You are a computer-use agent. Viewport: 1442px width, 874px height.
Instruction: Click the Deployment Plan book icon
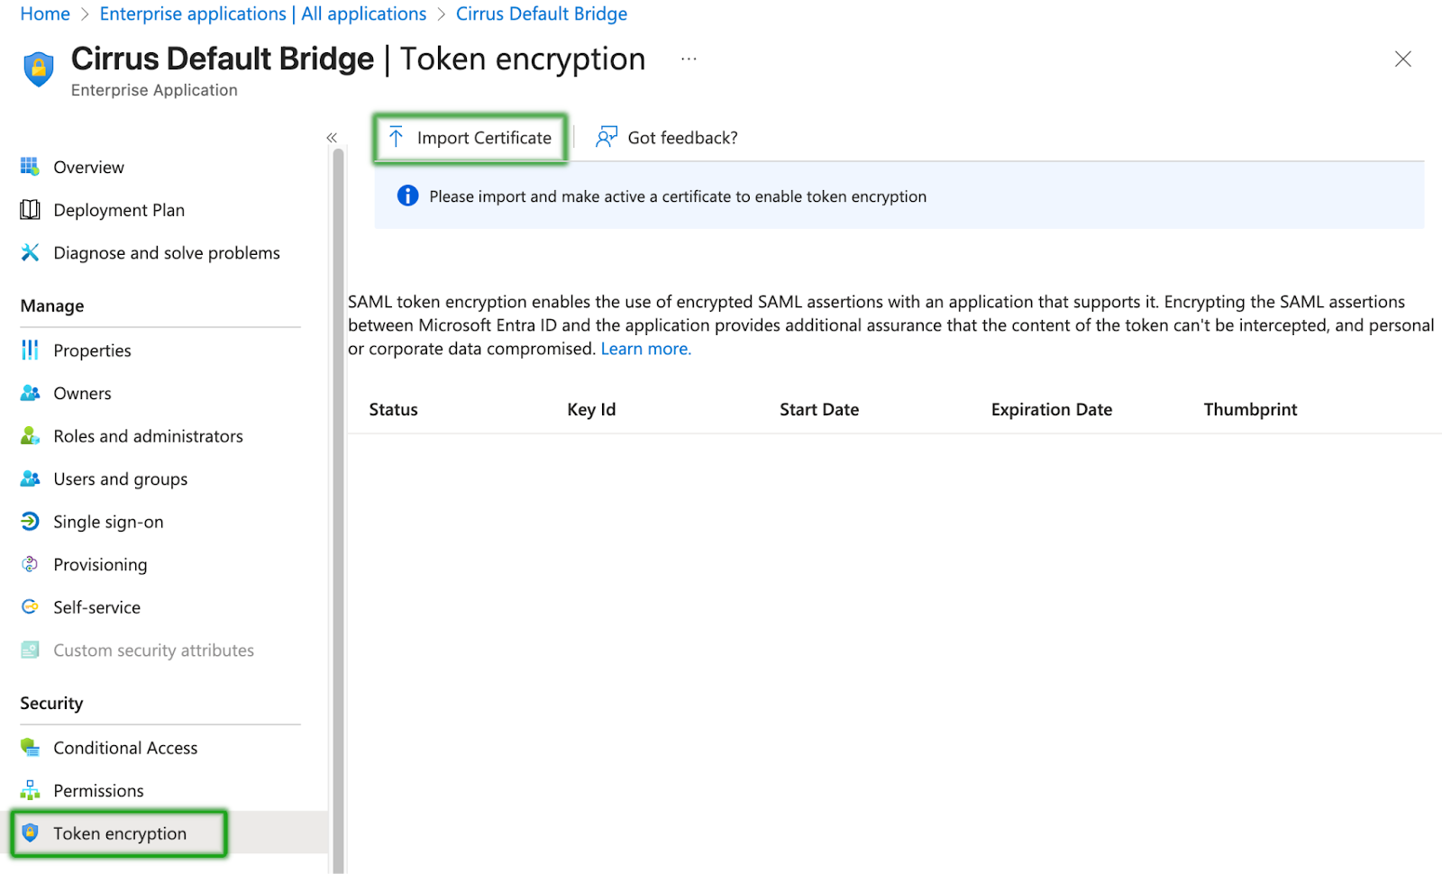[x=30, y=210]
